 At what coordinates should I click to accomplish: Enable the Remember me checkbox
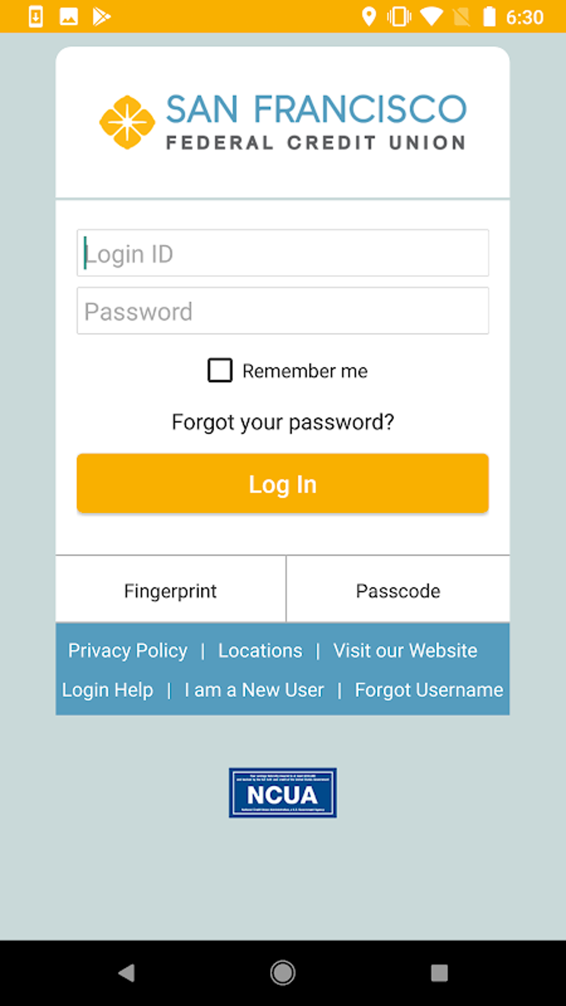pyautogui.click(x=220, y=370)
